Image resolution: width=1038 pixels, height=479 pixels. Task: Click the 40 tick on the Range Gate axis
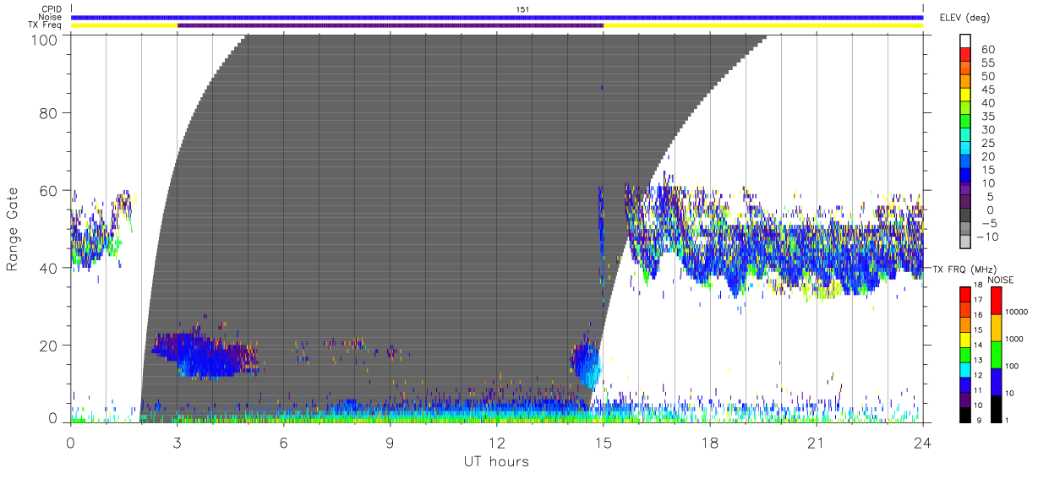pos(49,268)
